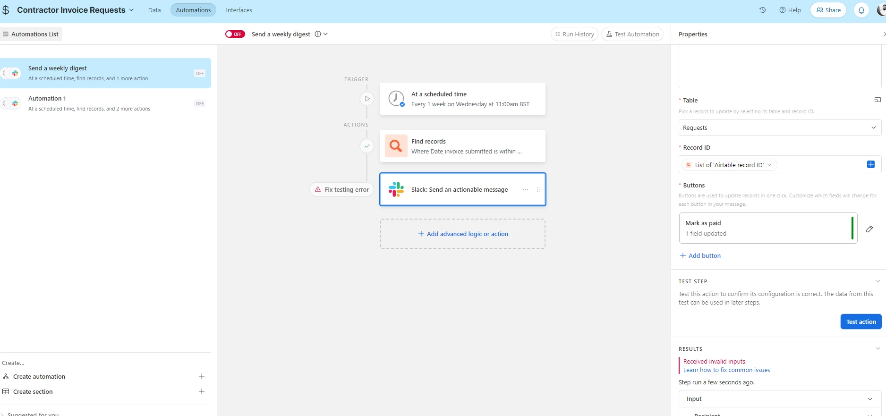Image resolution: width=886 pixels, height=416 pixels.
Task: Open Learn how to fix common issues link
Action: [x=726, y=370]
